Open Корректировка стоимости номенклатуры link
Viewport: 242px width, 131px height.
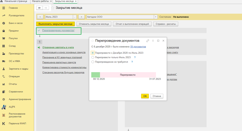[64, 67]
